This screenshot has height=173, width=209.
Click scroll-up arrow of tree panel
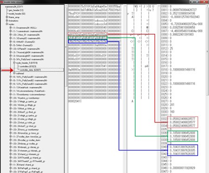click(x=66, y=6)
